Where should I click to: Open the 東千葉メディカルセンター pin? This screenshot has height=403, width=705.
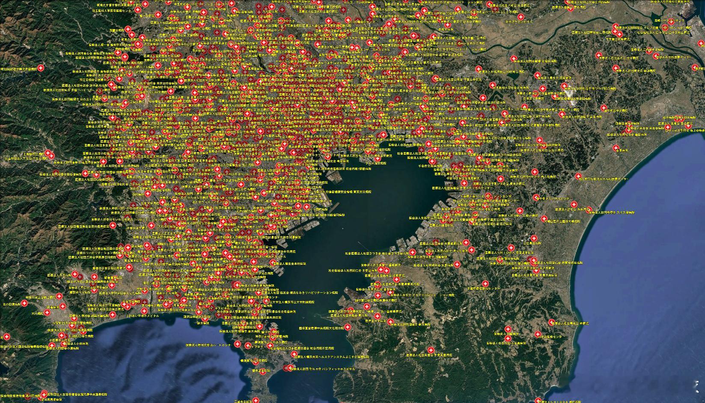point(536,197)
